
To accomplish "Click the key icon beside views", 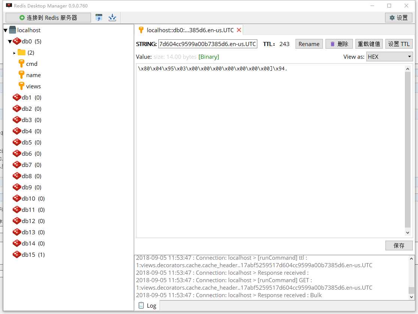I will click(22, 86).
